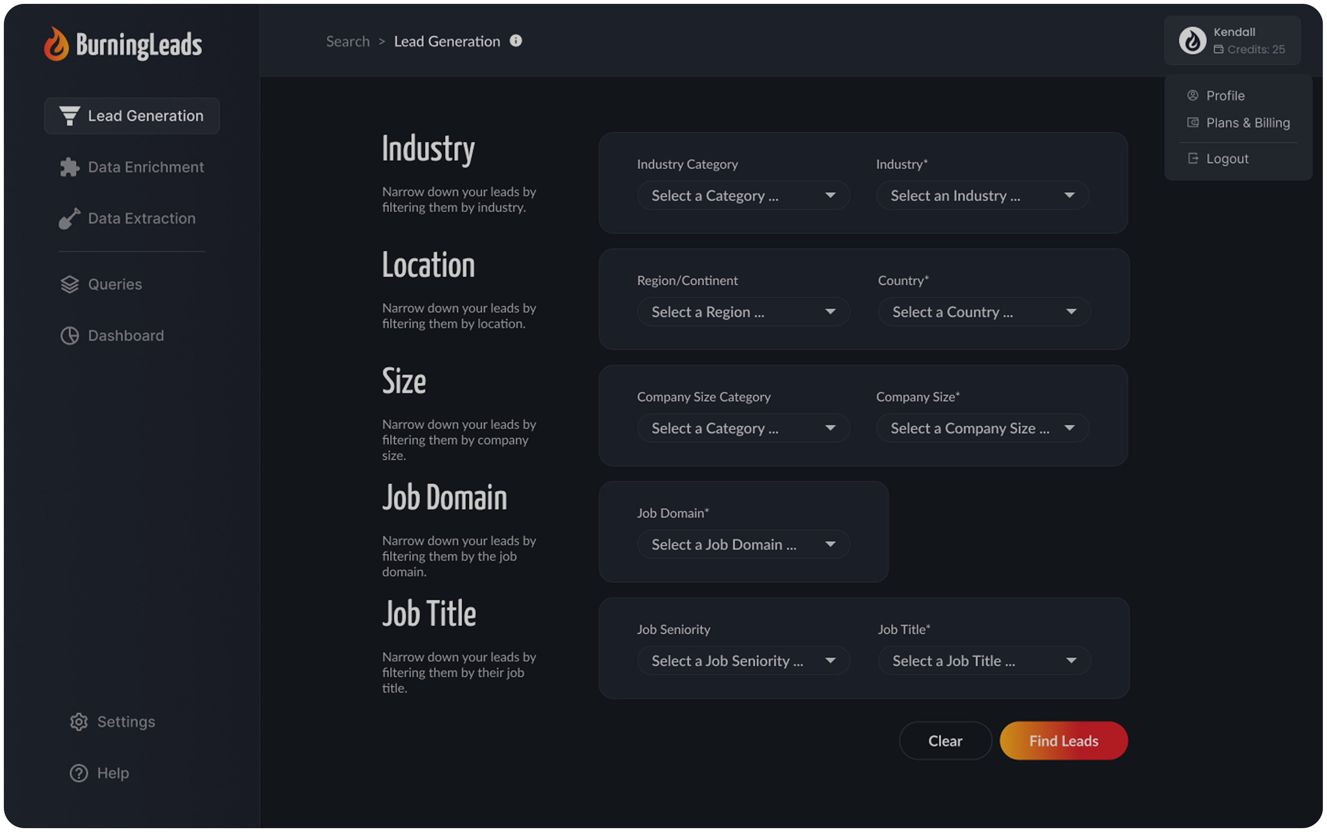Open the Industry Category dropdown
The width and height of the screenshot is (1327, 832).
pos(743,195)
